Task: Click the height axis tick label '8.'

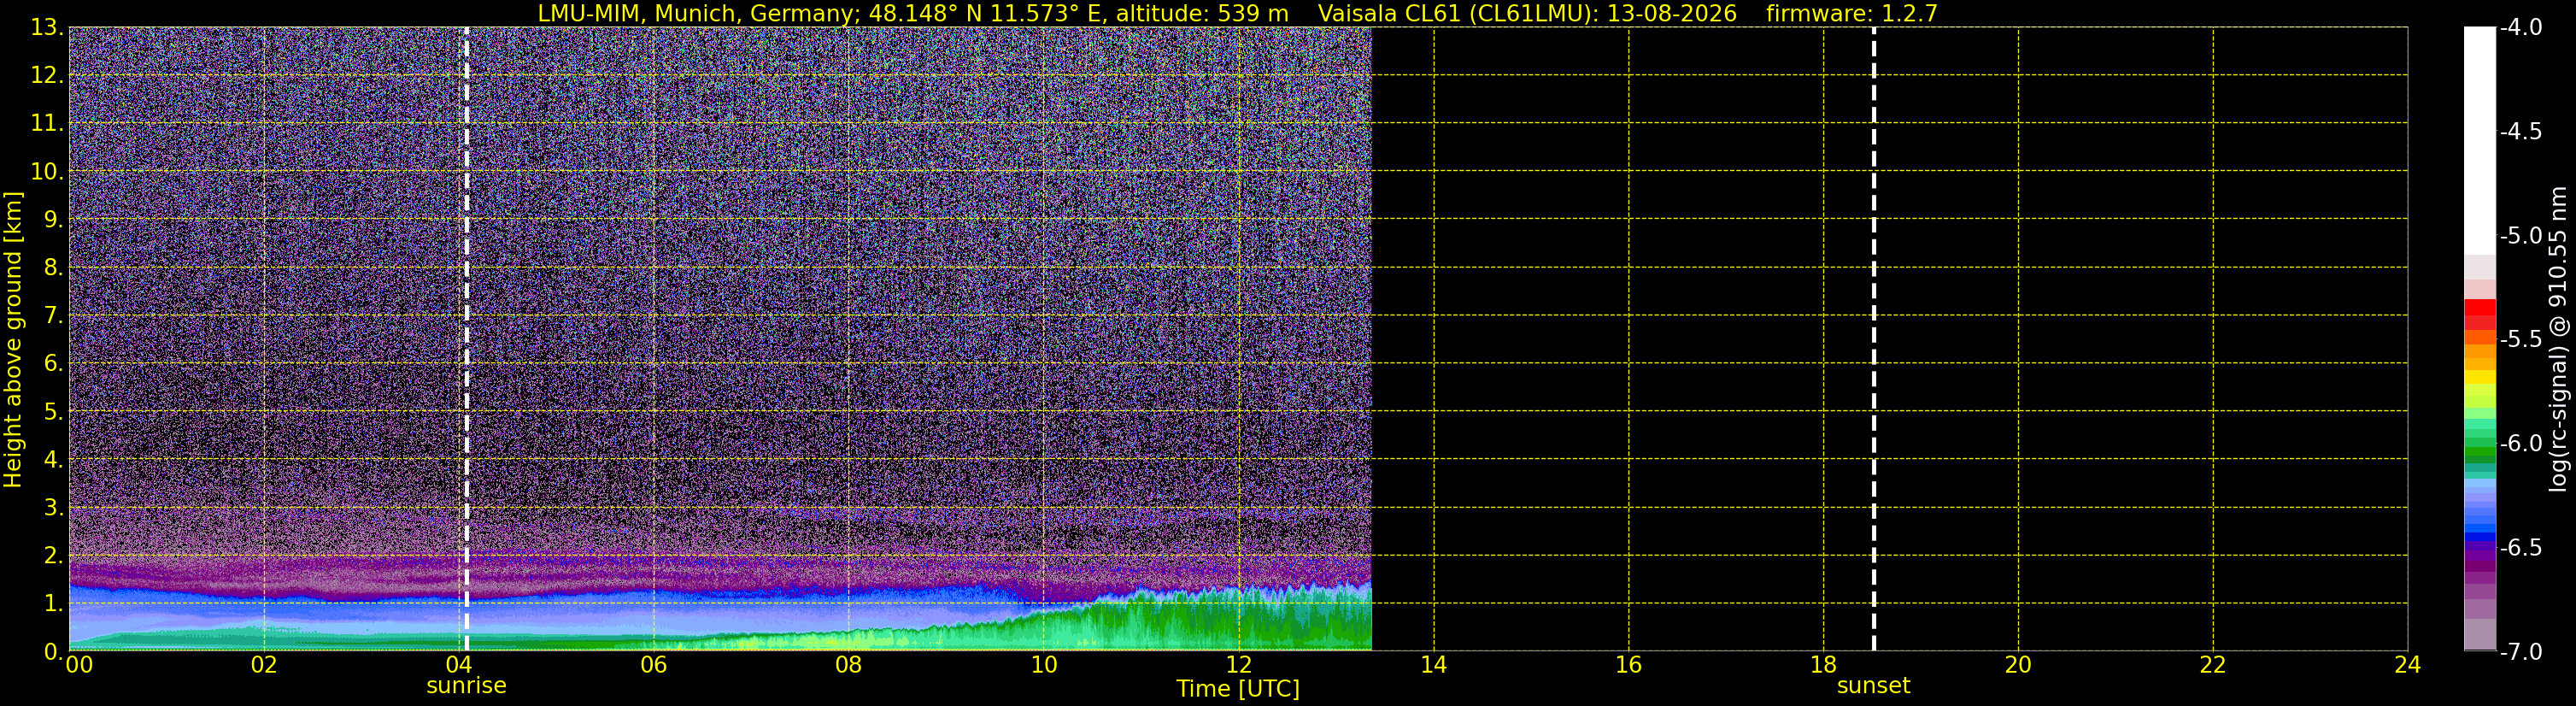Action: coord(54,268)
